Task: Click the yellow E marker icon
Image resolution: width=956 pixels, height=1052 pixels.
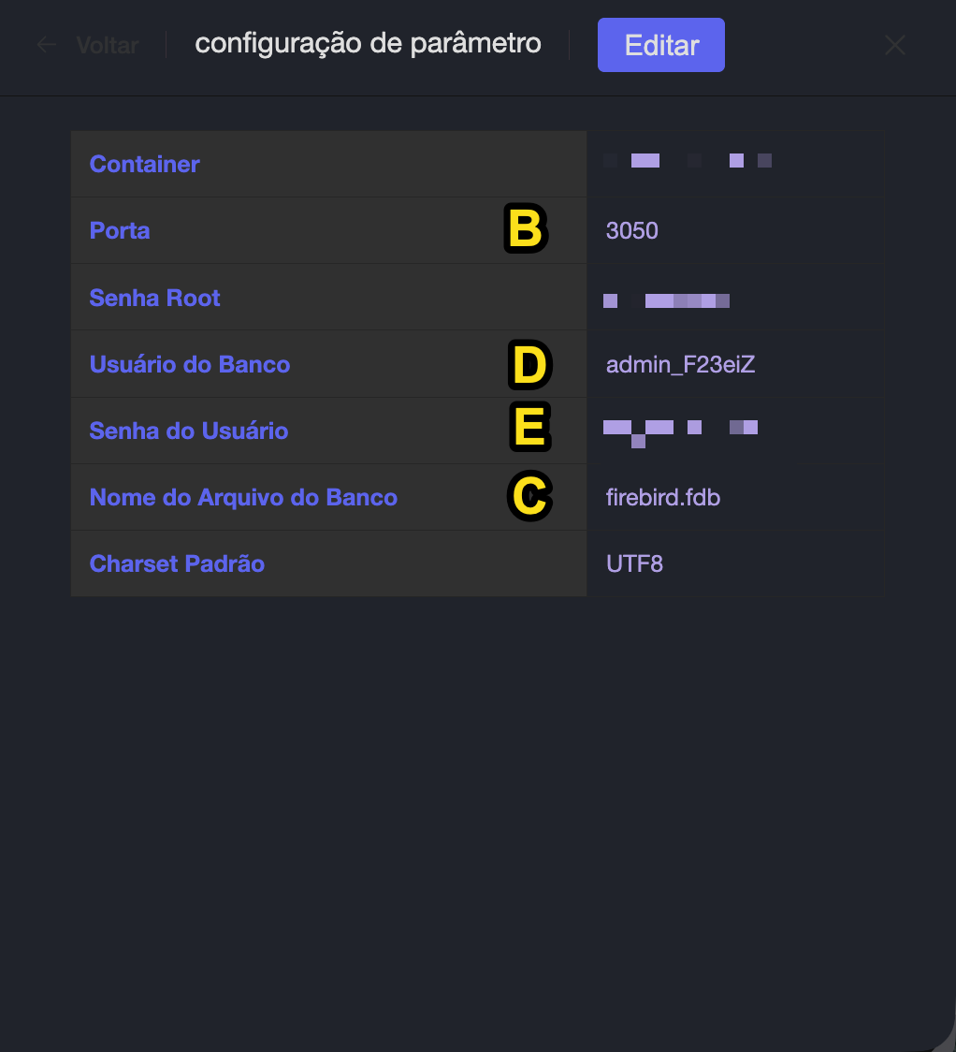Action: [529, 430]
